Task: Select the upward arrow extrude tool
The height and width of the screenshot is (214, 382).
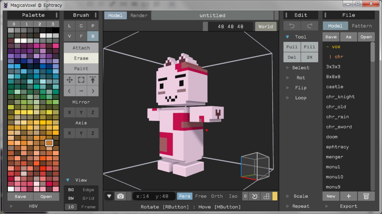Action: [x=93, y=80]
